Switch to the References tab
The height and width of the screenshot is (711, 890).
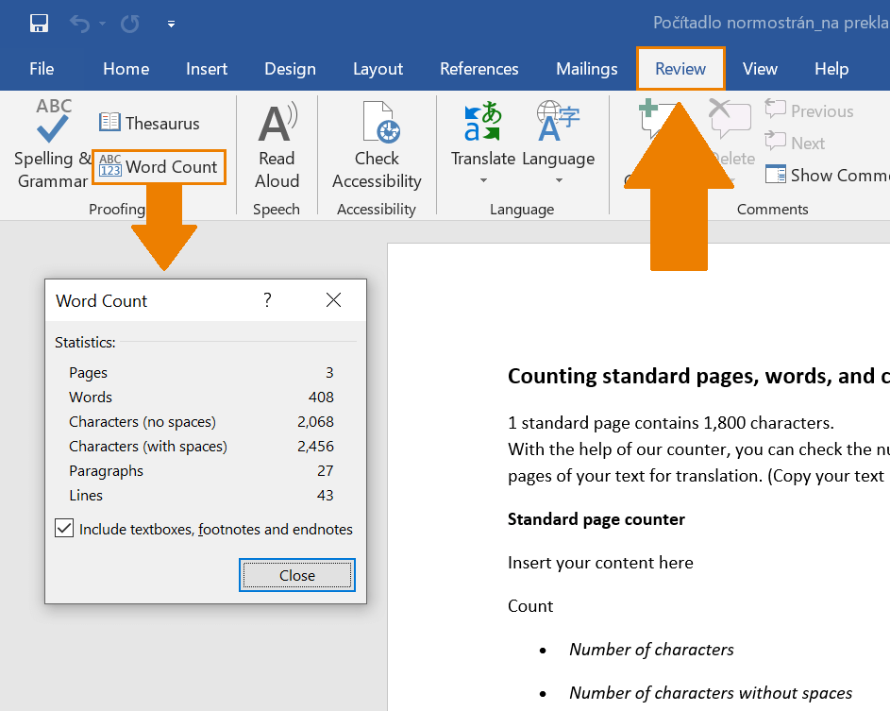[x=479, y=69]
